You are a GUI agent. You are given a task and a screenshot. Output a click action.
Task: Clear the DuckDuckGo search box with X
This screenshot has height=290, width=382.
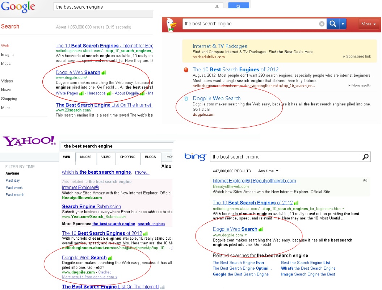(322, 24)
